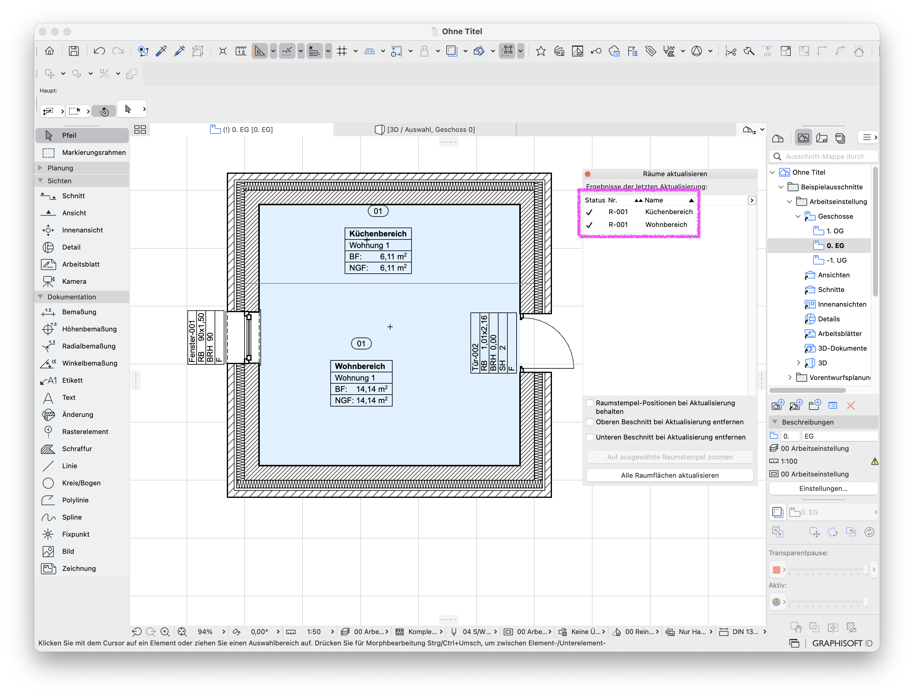Check Unteren Beschnitt bei Aktualisierung entfernen
Viewport: 914px width, 697px height.
(x=590, y=437)
